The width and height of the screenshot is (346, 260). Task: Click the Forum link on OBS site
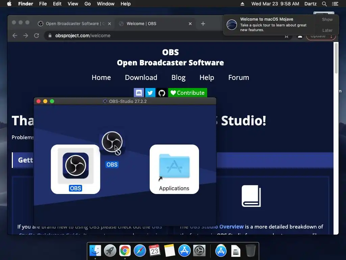pos(239,78)
